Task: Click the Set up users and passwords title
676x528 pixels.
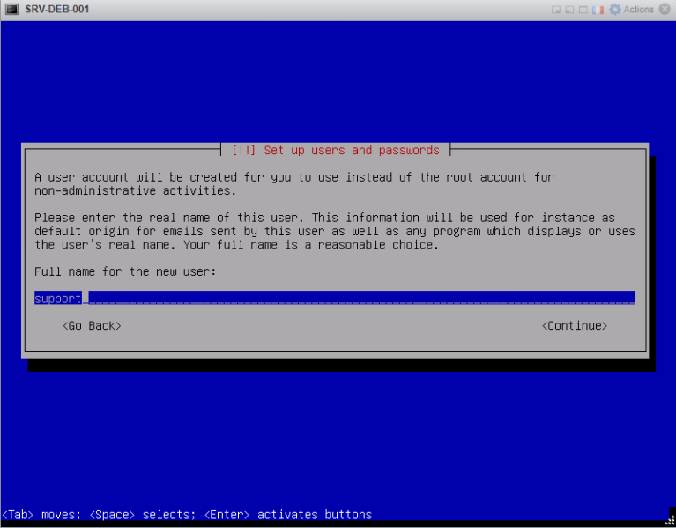Action: 336,150
